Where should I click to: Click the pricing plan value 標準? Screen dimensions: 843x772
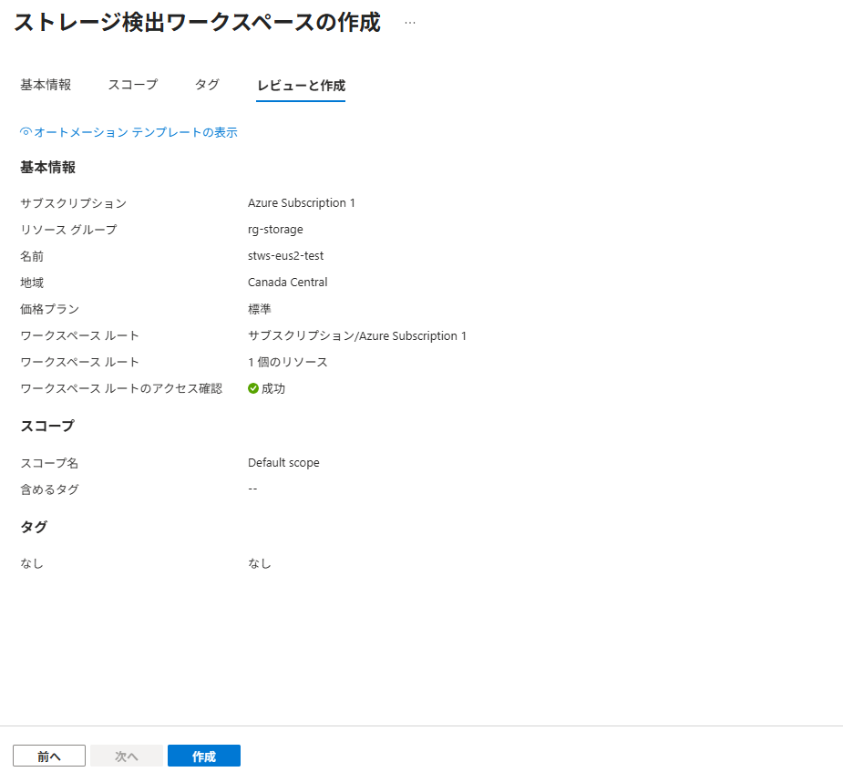click(259, 309)
